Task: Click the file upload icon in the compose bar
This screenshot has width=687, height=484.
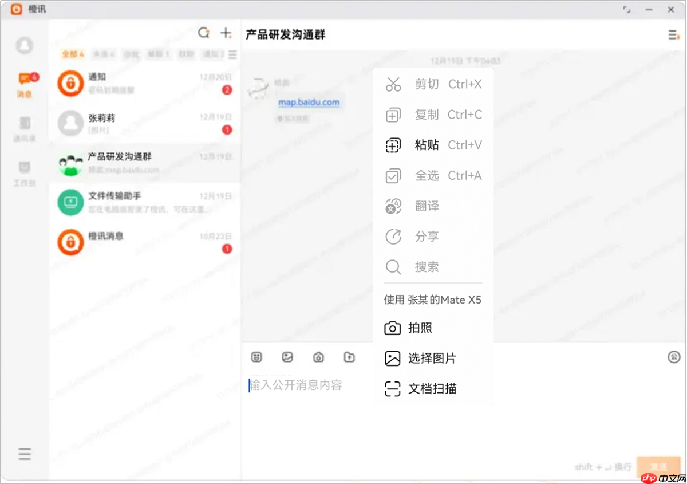Action: click(x=349, y=357)
